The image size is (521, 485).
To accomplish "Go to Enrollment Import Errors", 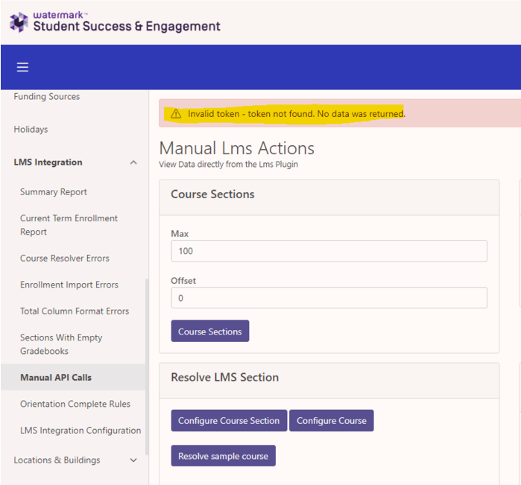I will click(69, 285).
